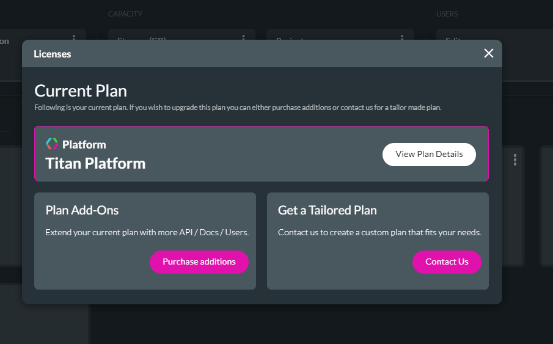
Task: Open View Plan Details
Action: (x=429, y=154)
